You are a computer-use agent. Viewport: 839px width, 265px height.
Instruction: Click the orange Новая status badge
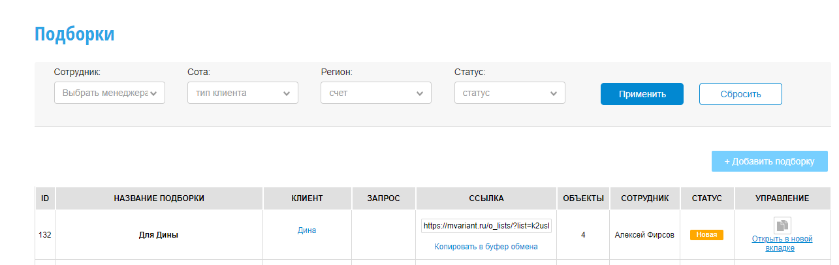pyautogui.click(x=706, y=235)
